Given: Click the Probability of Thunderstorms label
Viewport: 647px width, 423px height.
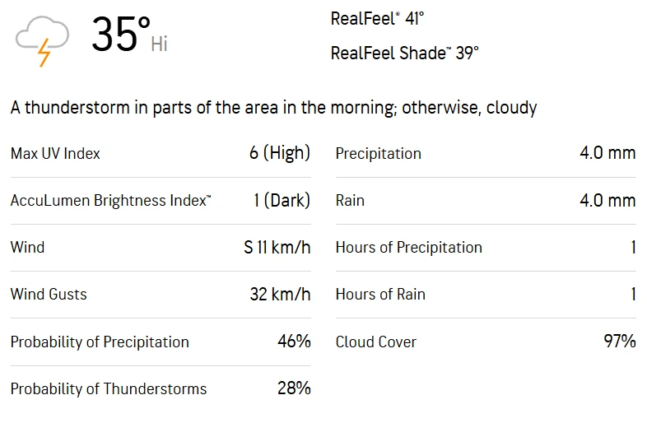Looking at the screenshot, I should point(109,388).
